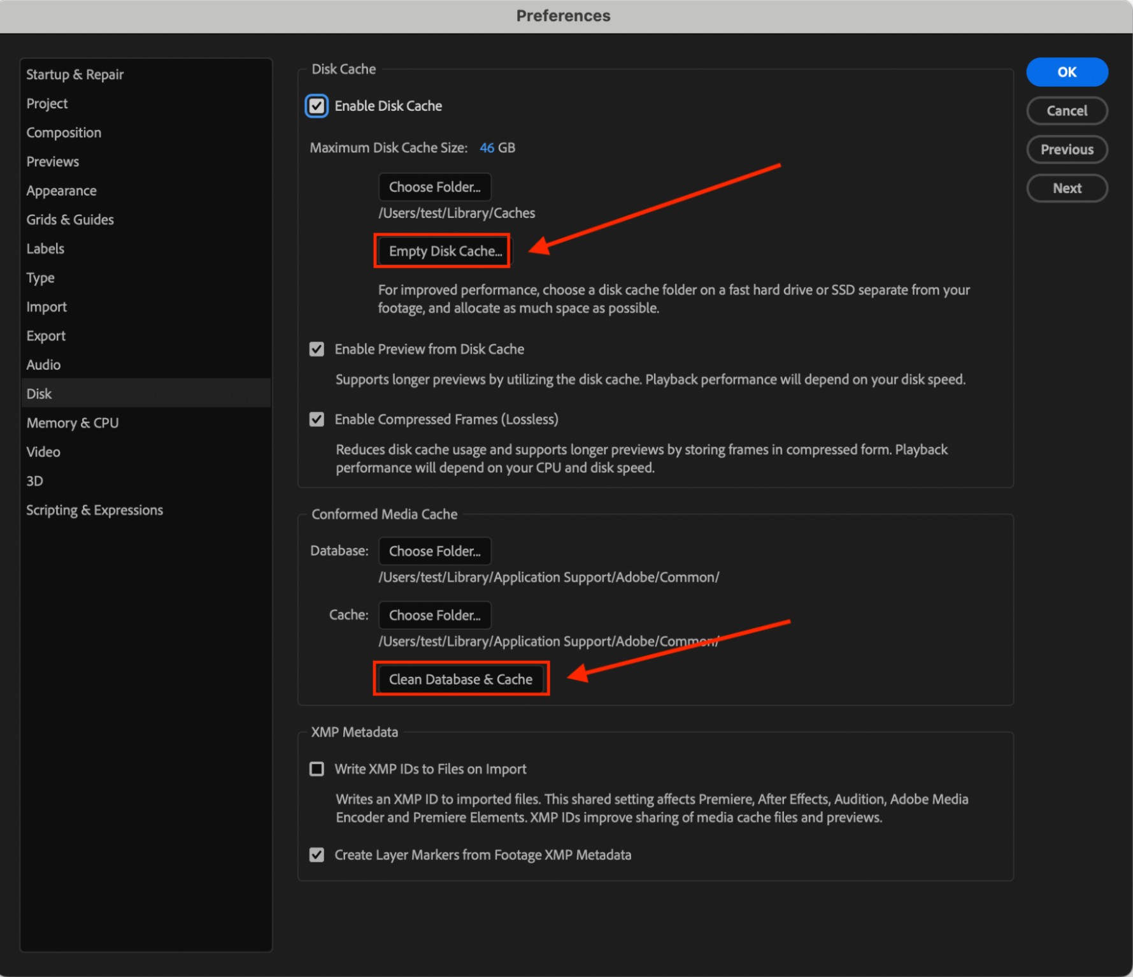Confirm preferences with the OK button
The height and width of the screenshot is (977, 1133).
[x=1067, y=72]
